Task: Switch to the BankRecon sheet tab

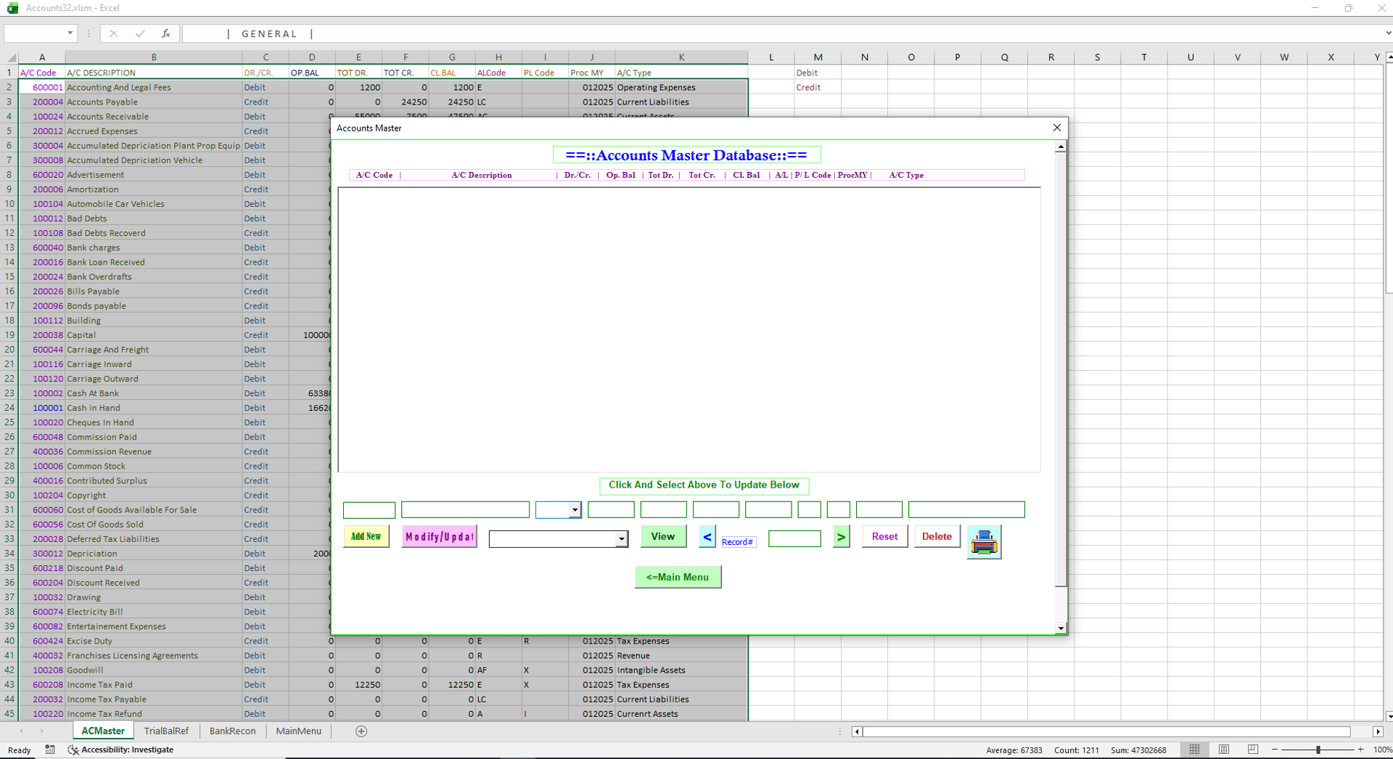Action: point(233,731)
